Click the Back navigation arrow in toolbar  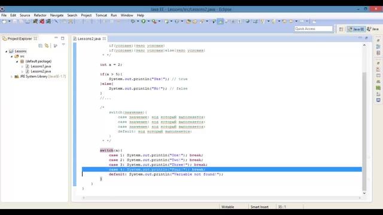(x=291, y=21)
